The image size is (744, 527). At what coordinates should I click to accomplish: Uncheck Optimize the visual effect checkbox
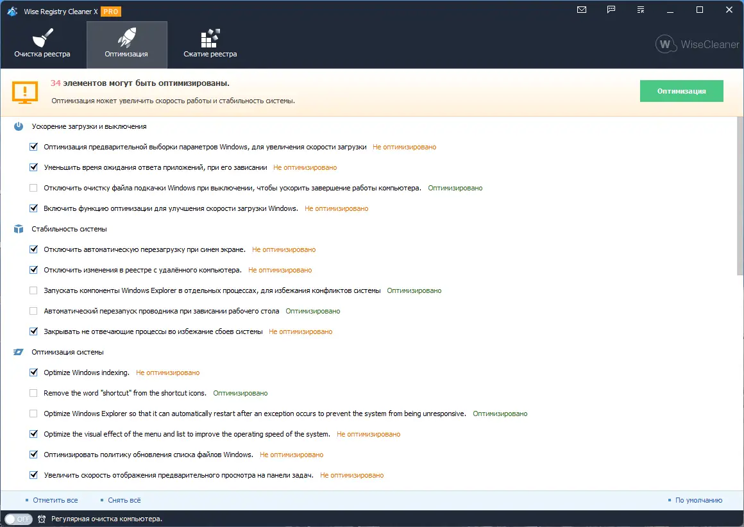tap(34, 434)
